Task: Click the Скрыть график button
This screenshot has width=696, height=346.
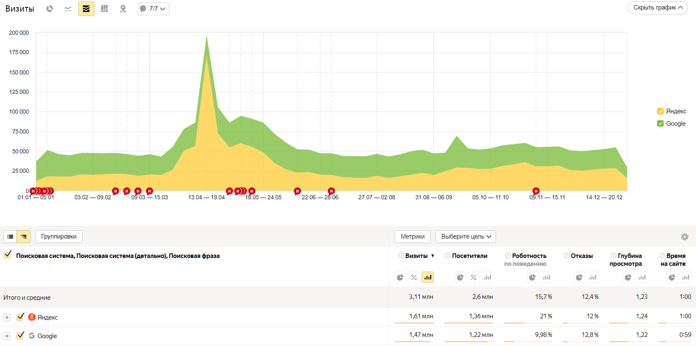Action: pyautogui.click(x=657, y=8)
